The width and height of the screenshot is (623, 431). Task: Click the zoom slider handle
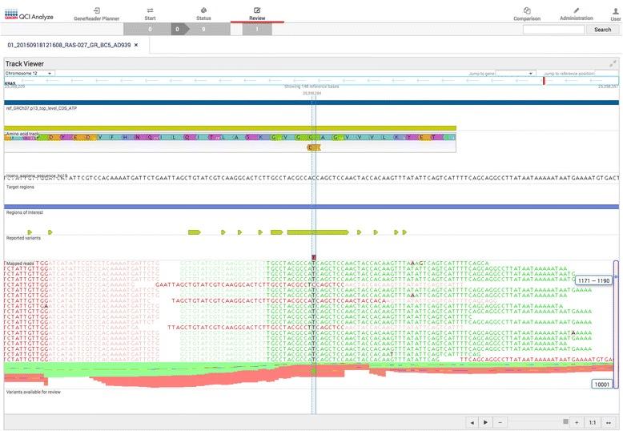[x=565, y=421]
